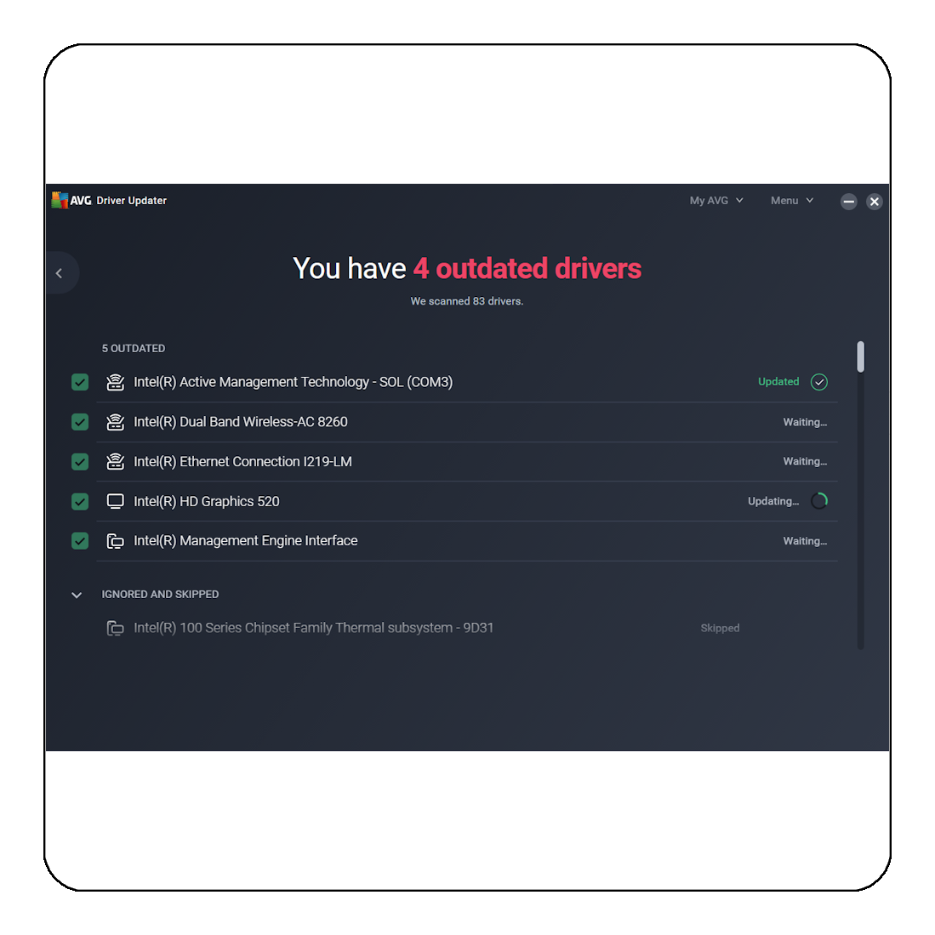Select Intel(R) 100 Series Chipset Thermal subsystem

(314, 628)
